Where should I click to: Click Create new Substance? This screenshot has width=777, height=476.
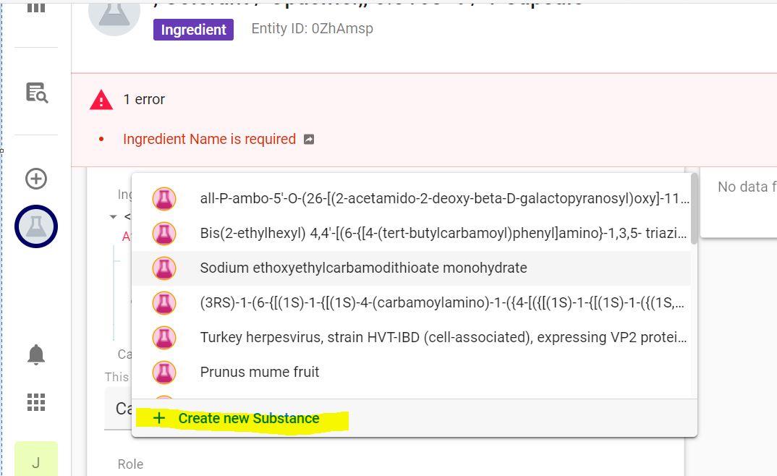coord(250,418)
